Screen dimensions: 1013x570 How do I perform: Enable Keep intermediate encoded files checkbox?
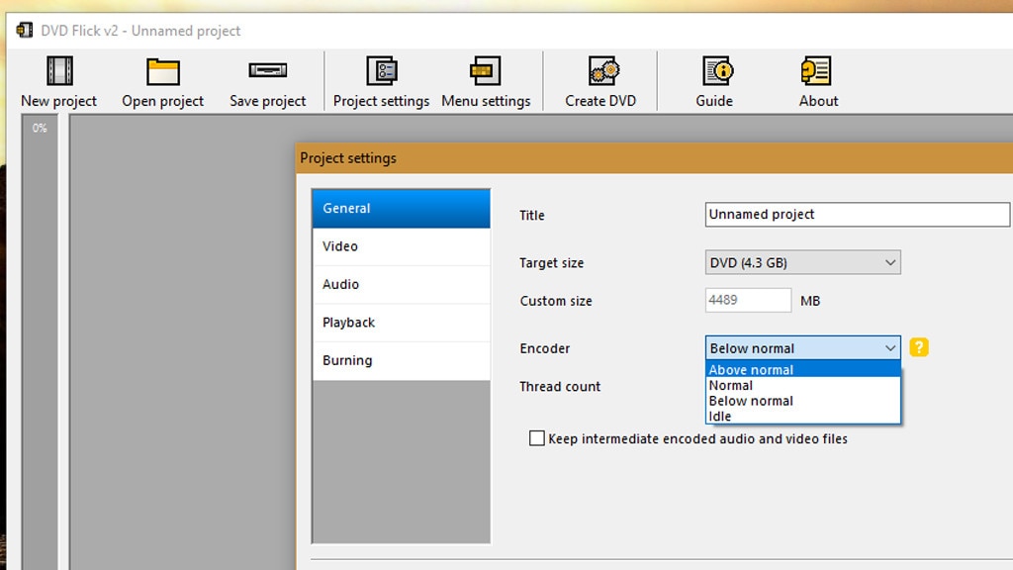tap(537, 438)
